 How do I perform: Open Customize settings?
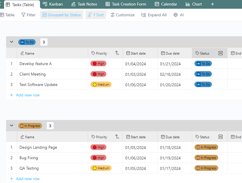[122, 15]
